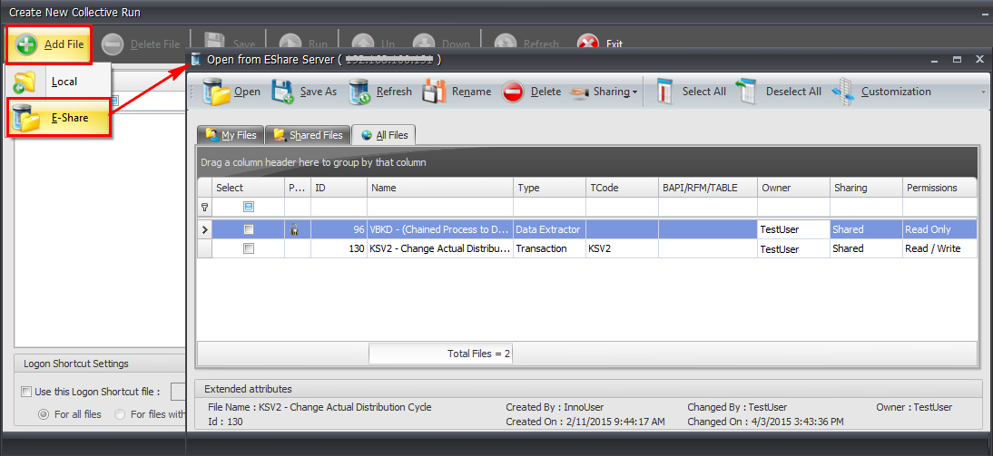Switch to the Shared Files tab
The width and height of the screenshot is (993, 456).
(308, 135)
